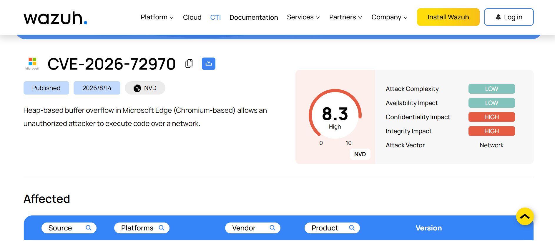Image resolution: width=555 pixels, height=241 pixels.
Task: Click the Published status badge
Action: 46,88
